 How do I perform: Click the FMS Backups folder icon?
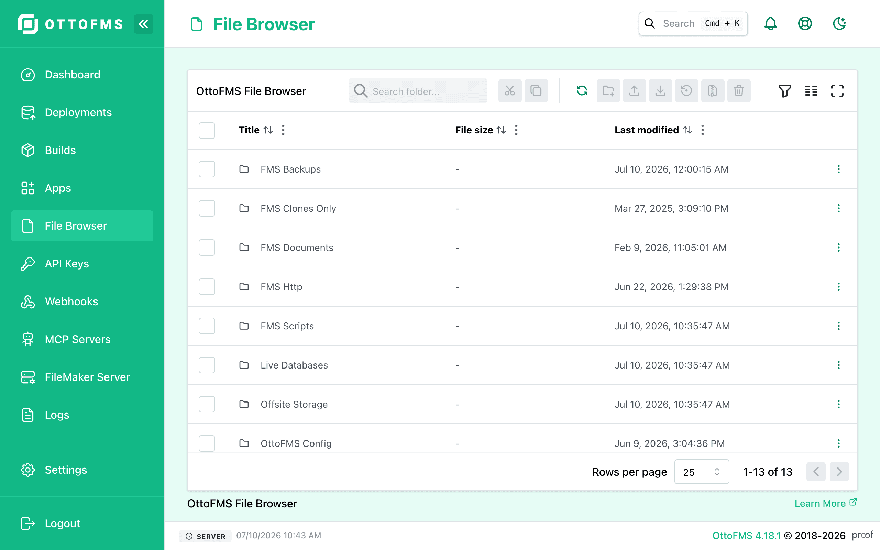pos(244,169)
